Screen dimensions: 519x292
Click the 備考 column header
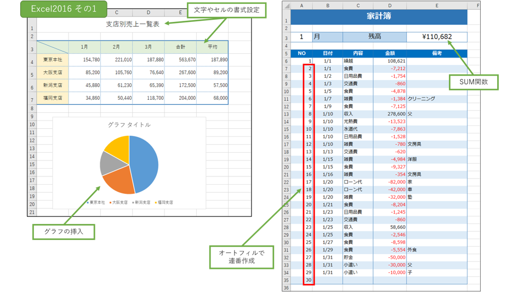pos(436,54)
